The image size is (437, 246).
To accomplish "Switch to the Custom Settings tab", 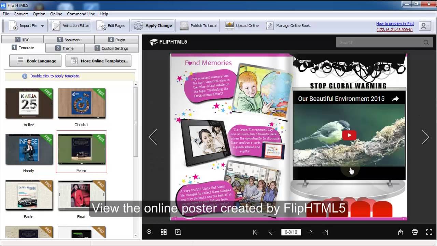I will [111, 48].
